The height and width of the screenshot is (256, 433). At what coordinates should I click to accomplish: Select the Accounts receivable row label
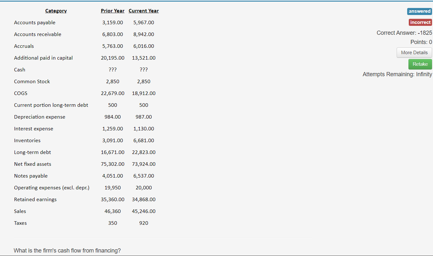point(38,34)
